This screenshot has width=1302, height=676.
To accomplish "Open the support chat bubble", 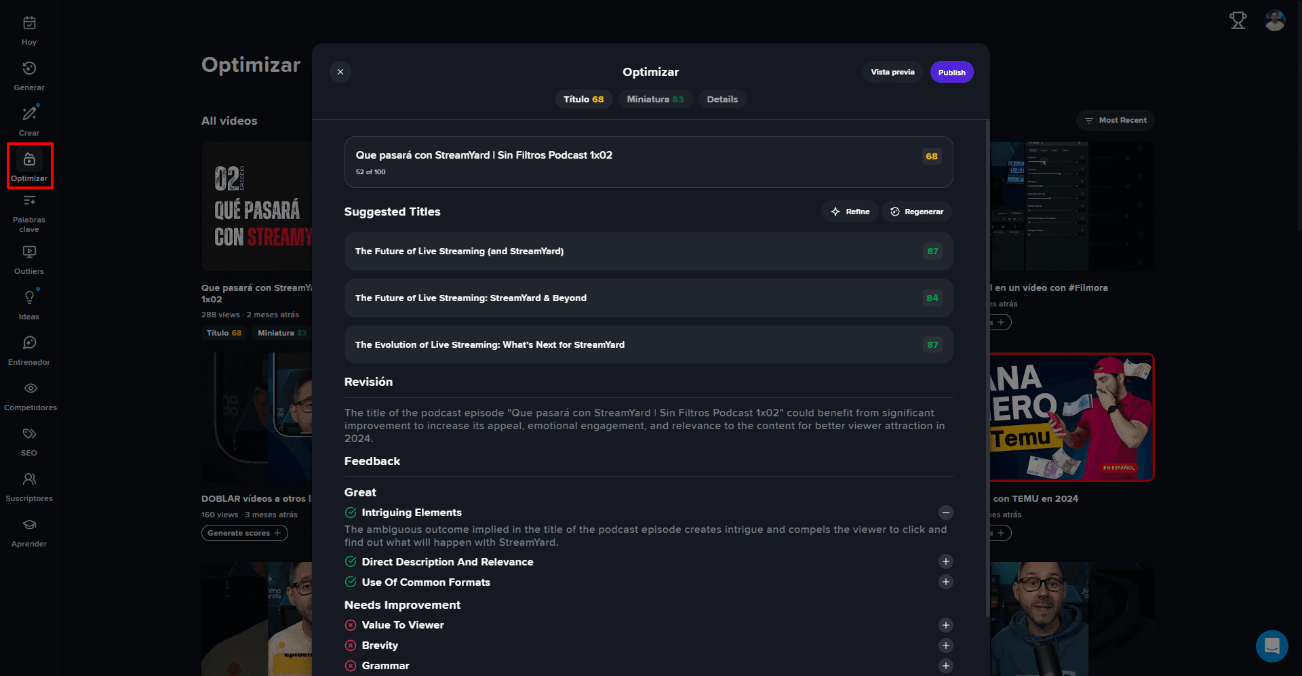I will pos(1272,646).
